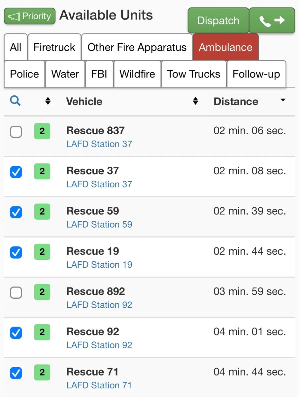
Task: Click the phone forward call button
Action: click(x=272, y=21)
